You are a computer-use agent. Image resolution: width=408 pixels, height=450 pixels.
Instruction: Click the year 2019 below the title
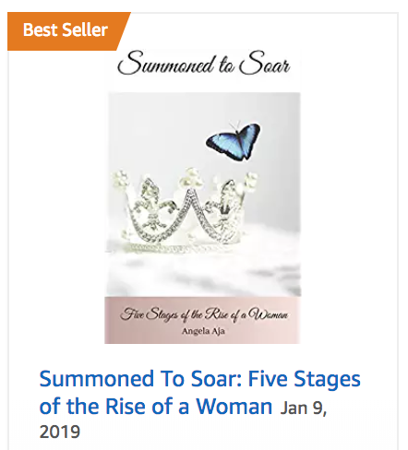pyautogui.click(x=60, y=432)
